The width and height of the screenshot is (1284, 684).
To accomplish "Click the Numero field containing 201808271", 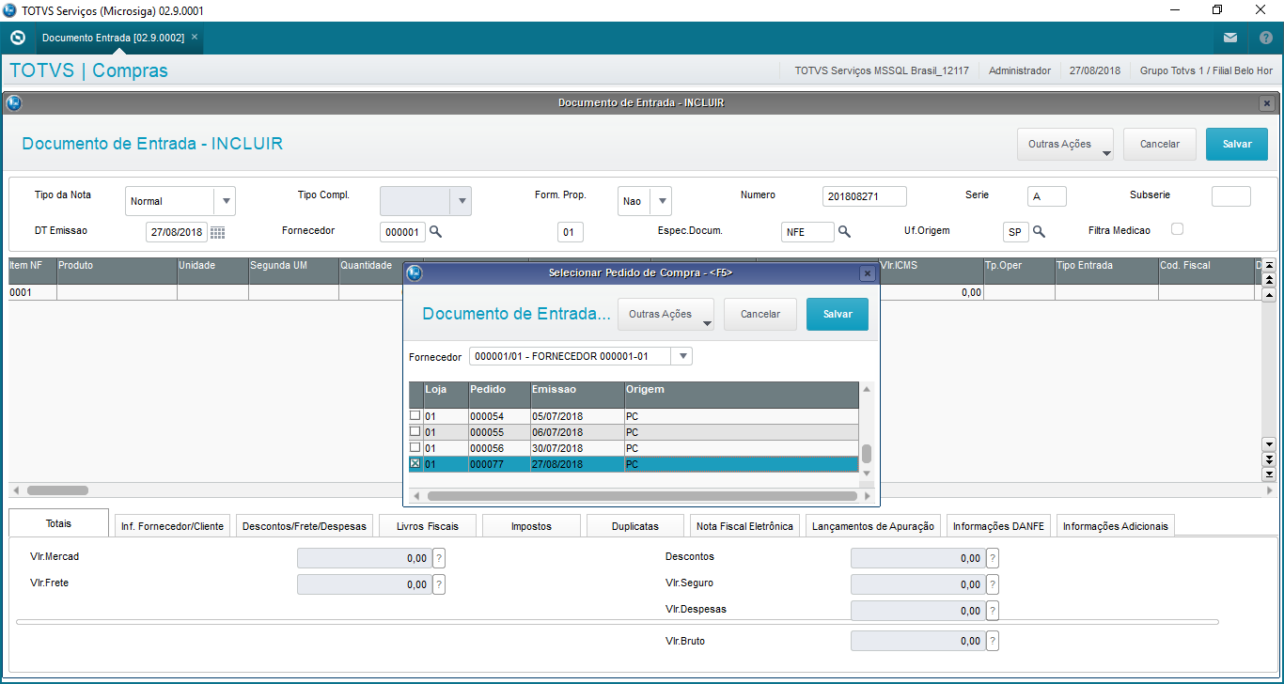I will [865, 196].
